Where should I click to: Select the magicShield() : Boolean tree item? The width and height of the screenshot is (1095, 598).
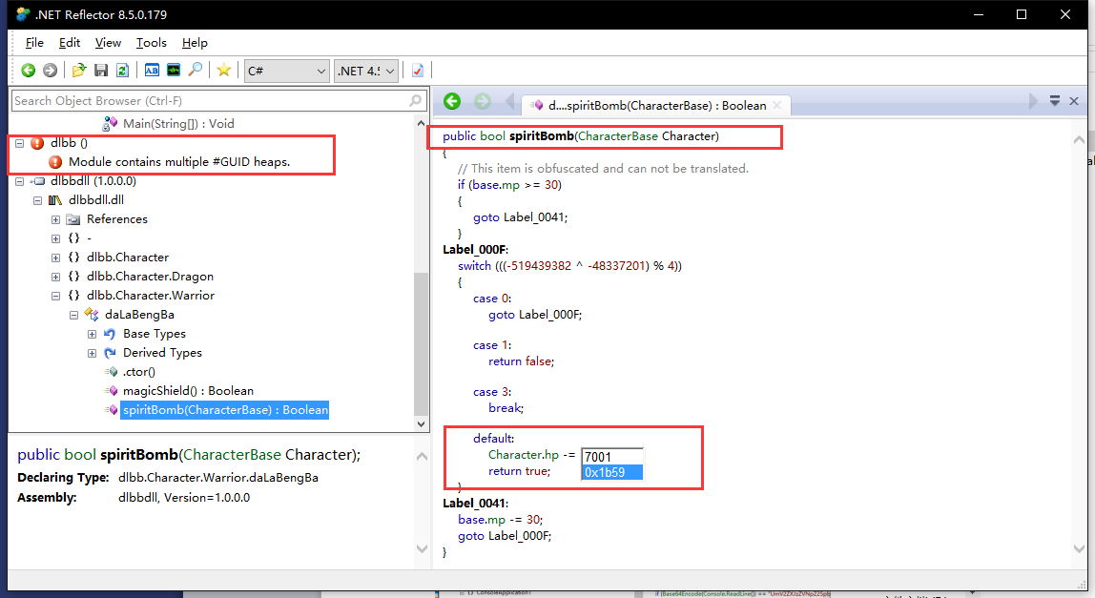[x=188, y=390]
